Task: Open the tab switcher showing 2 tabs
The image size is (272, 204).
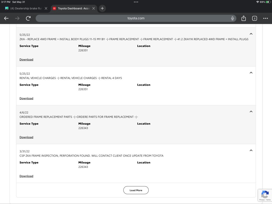Action: pyautogui.click(x=254, y=18)
